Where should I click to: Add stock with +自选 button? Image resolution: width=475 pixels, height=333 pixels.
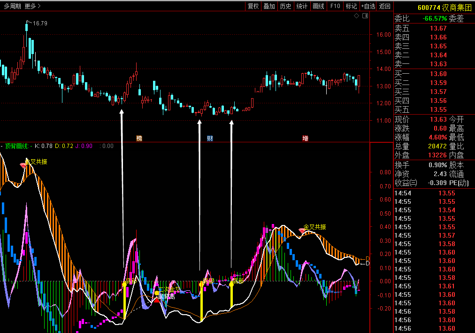[x=368, y=6]
